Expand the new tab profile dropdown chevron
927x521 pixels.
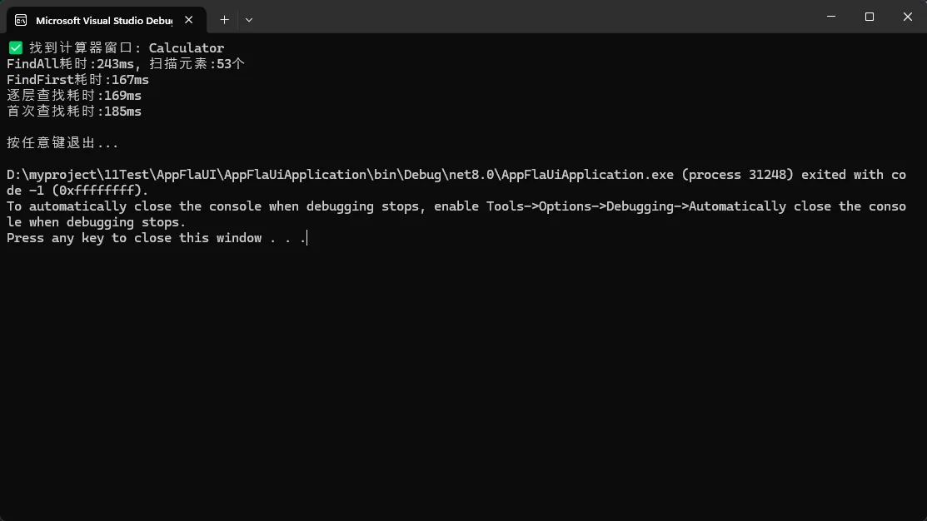[x=249, y=19]
